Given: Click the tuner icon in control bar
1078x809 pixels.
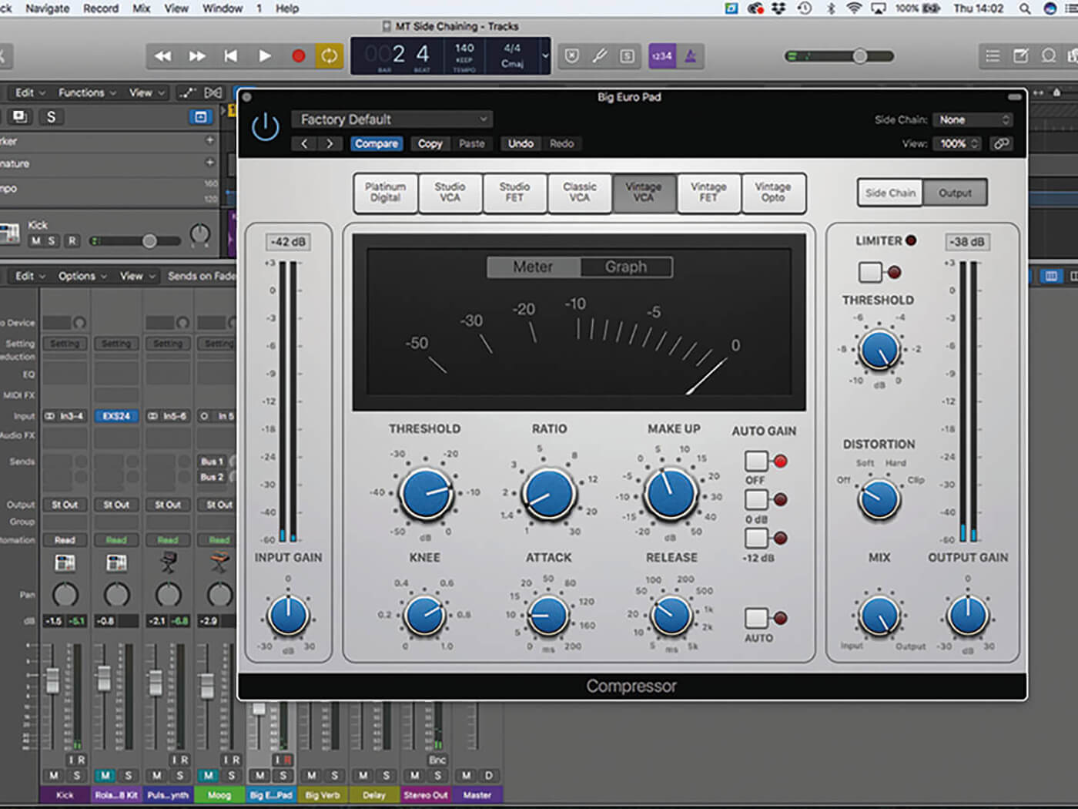Looking at the screenshot, I should [x=600, y=55].
